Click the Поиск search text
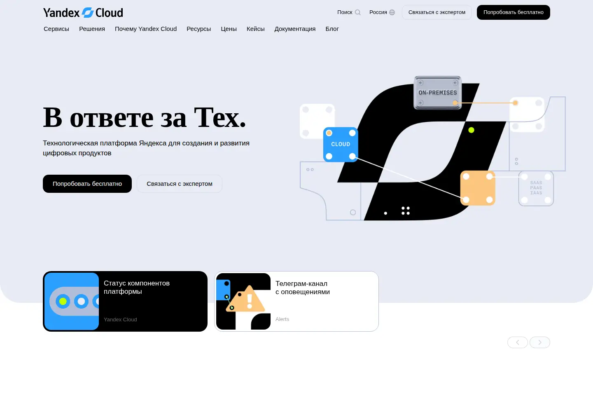Image resolution: width=593 pixels, height=412 pixels. [345, 12]
